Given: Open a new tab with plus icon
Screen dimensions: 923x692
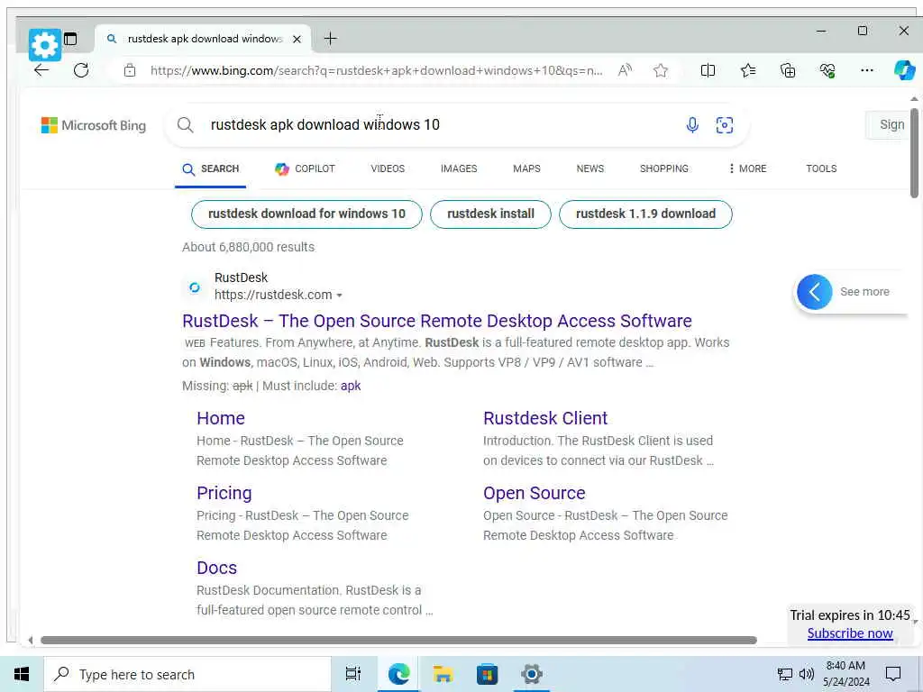Looking at the screenshot, I should [x=331, y=39].
